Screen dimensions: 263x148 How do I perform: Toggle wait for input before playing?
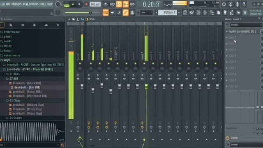click(x=112, y=4)
